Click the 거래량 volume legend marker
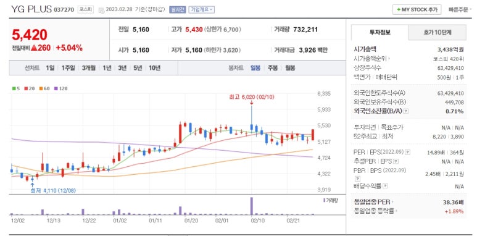This screenshot has height=236, width=477. (324, 200)
